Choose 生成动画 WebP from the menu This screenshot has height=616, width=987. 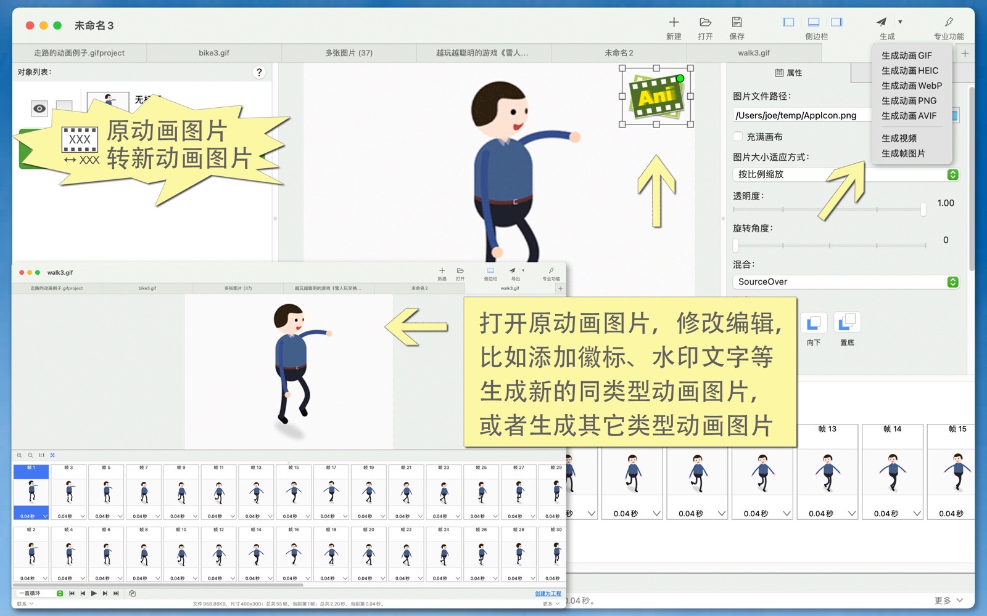911,86
